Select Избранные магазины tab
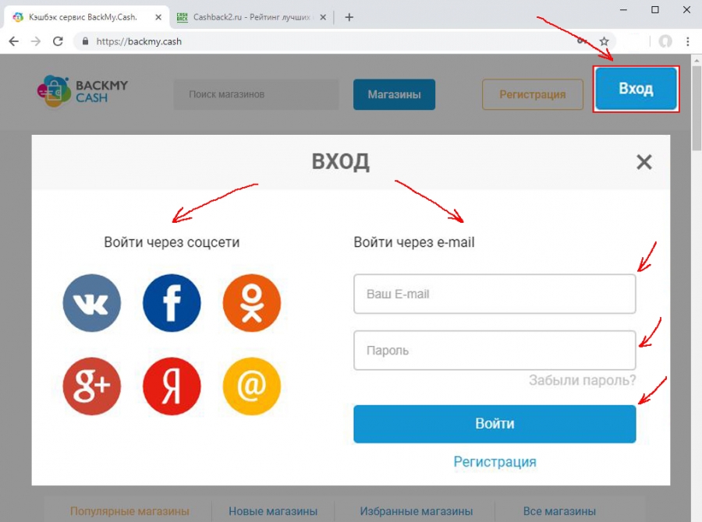This screenshot has width=702, height=522. 417,511
